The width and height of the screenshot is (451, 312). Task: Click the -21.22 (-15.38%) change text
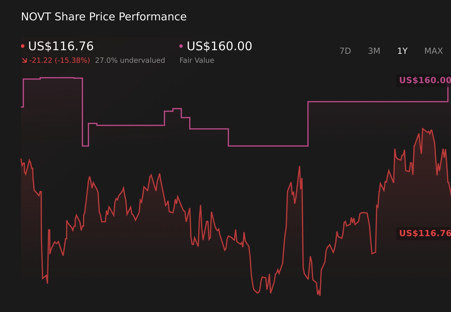[x=60, y=60]
